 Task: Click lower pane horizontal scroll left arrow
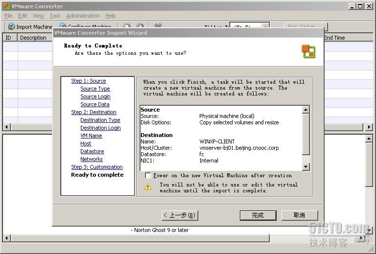[x=6, y=238]
